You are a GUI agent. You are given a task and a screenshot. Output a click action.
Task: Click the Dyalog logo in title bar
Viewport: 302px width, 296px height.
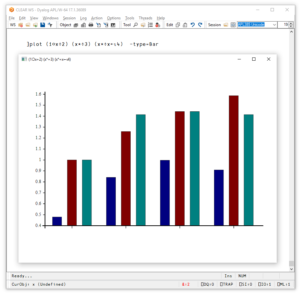pos(12,10)
